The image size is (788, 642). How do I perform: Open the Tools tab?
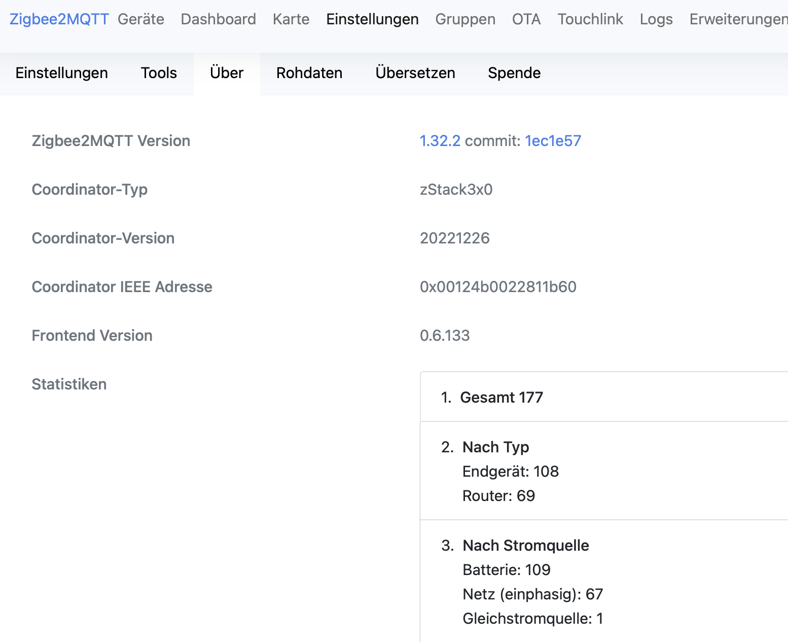[x=159, y=73]
